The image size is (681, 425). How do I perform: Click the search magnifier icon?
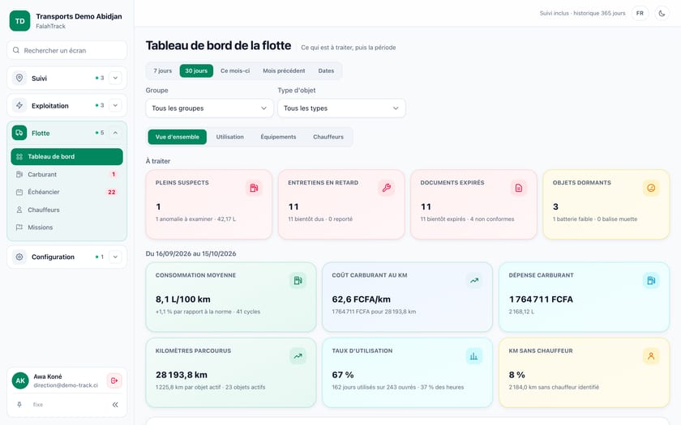pos(16,50)
